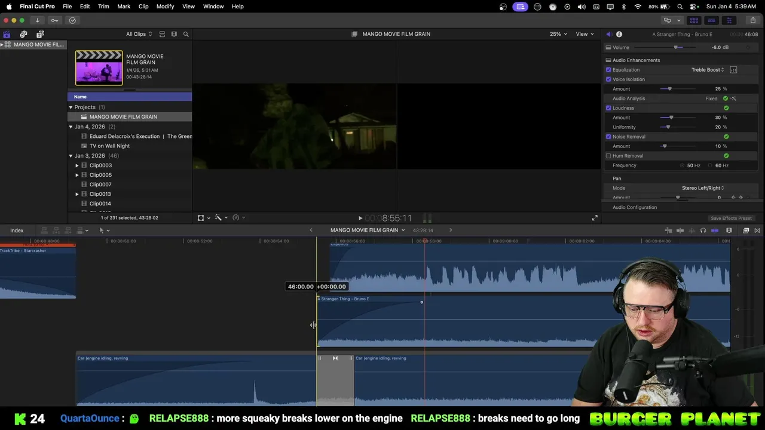Click the Car engine idling transition in timeline
765x430 pixels.
(x=335, y=380)
